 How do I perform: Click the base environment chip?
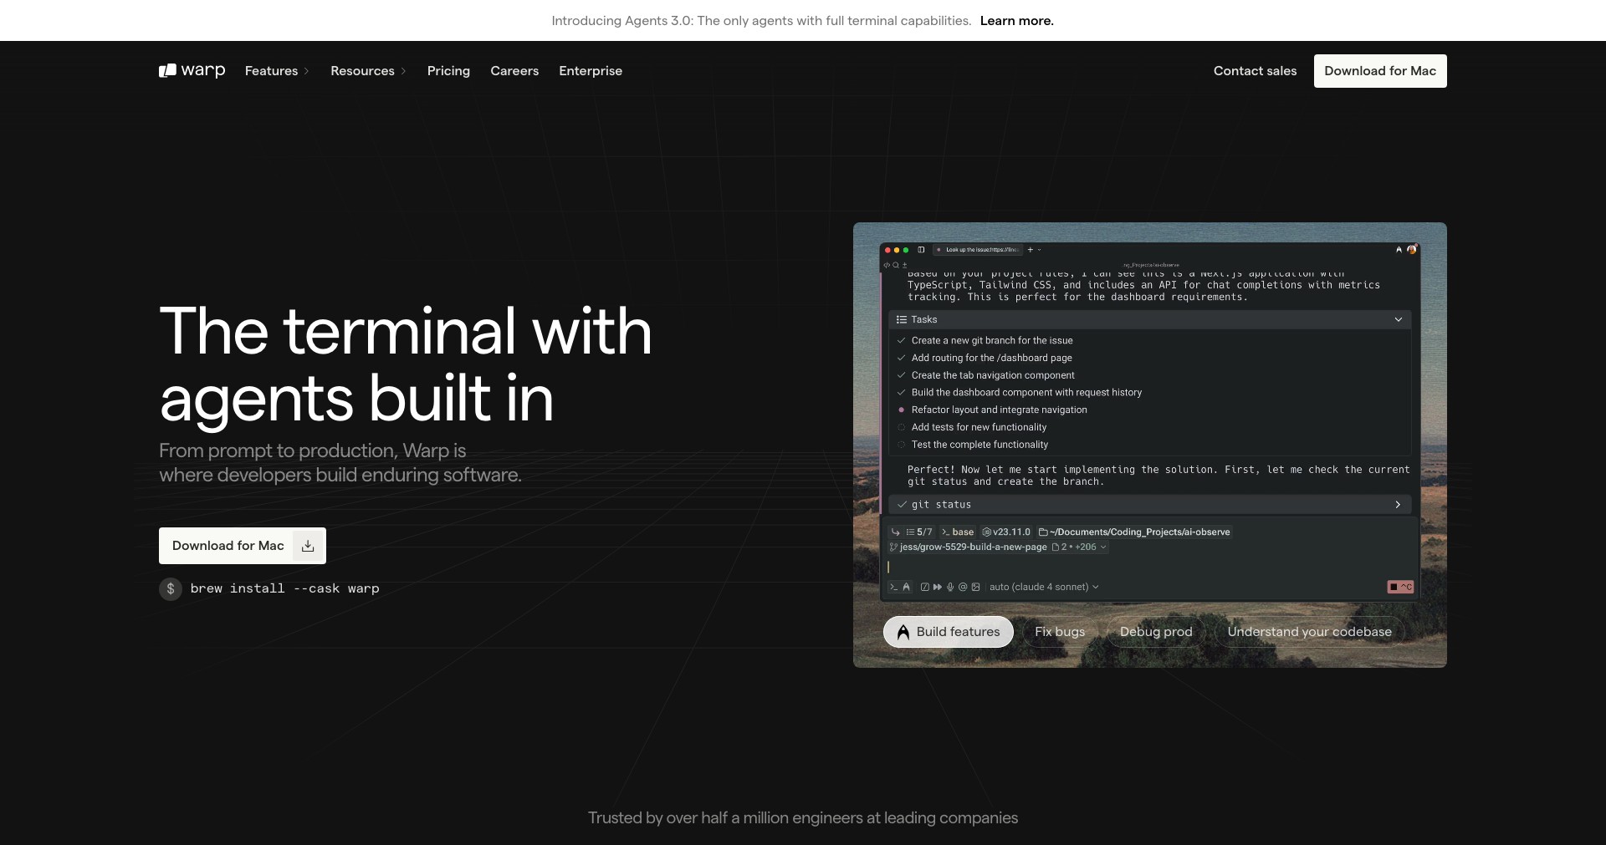958,532
